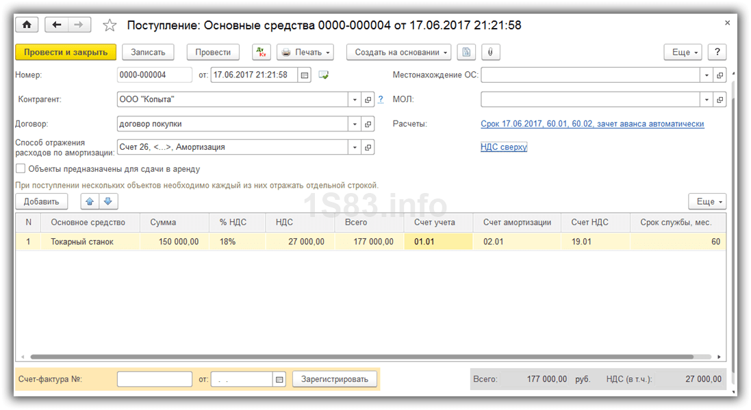This screenshot has height=410, width=751.
Task: Open help with the ? button
Action: click(x=717, y=52)
